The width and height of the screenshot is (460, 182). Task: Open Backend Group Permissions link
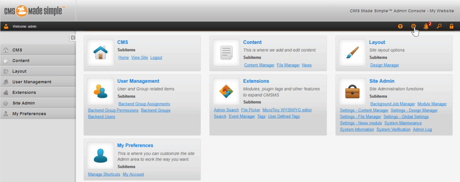pyautogui.click(x=113, y=110)
